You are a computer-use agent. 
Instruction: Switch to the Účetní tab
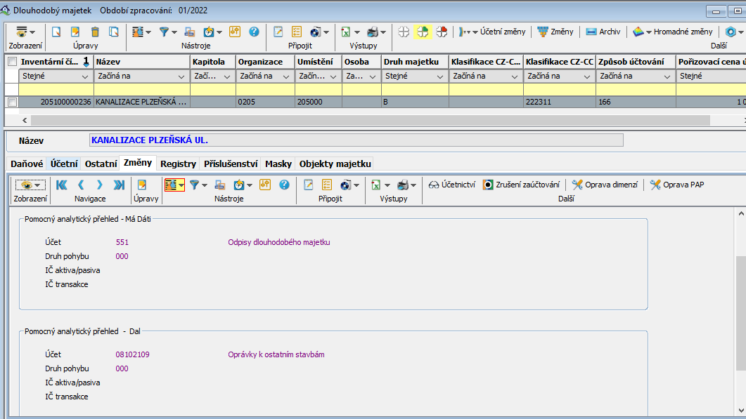64,164
